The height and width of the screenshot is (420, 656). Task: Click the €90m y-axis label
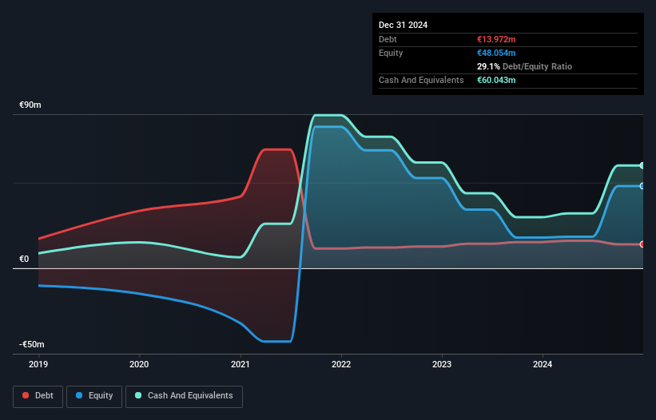(x=30, y=105)
